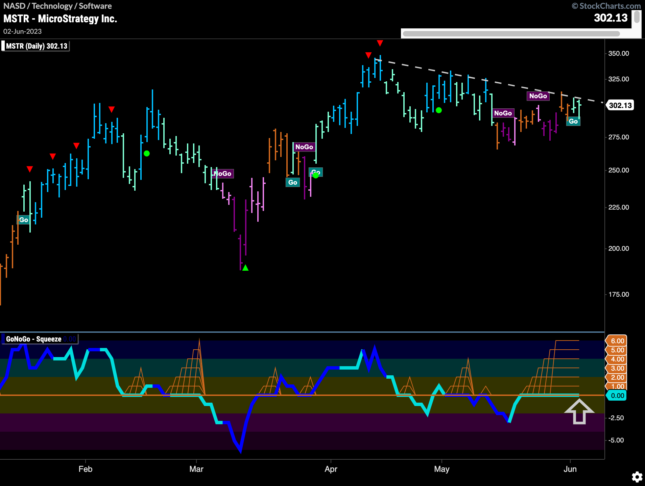The width and height of the screenshot is (645, 486).
Task: Click the NoGo label above late-May bars
Action: pos(538,96)
